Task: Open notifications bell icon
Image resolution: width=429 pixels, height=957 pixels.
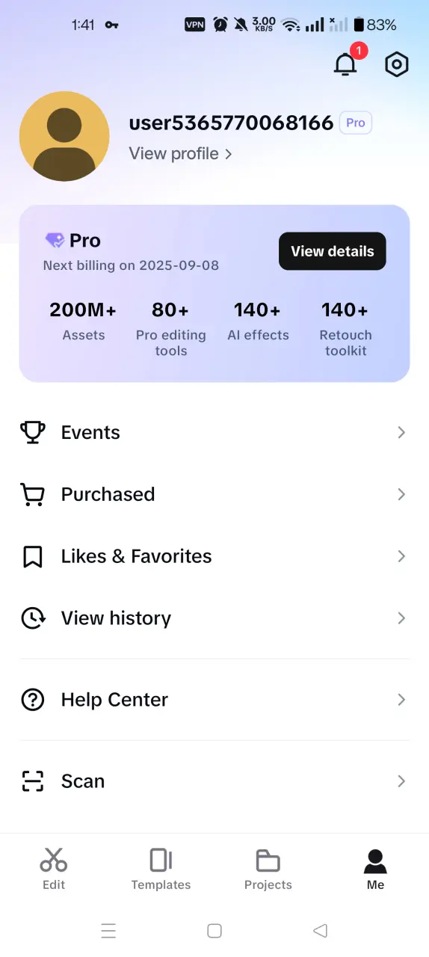Action: click(x=345, y=65)
